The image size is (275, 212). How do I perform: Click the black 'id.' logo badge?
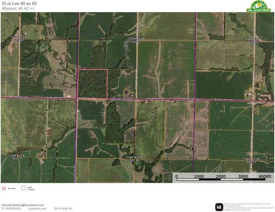pos(219,207)
